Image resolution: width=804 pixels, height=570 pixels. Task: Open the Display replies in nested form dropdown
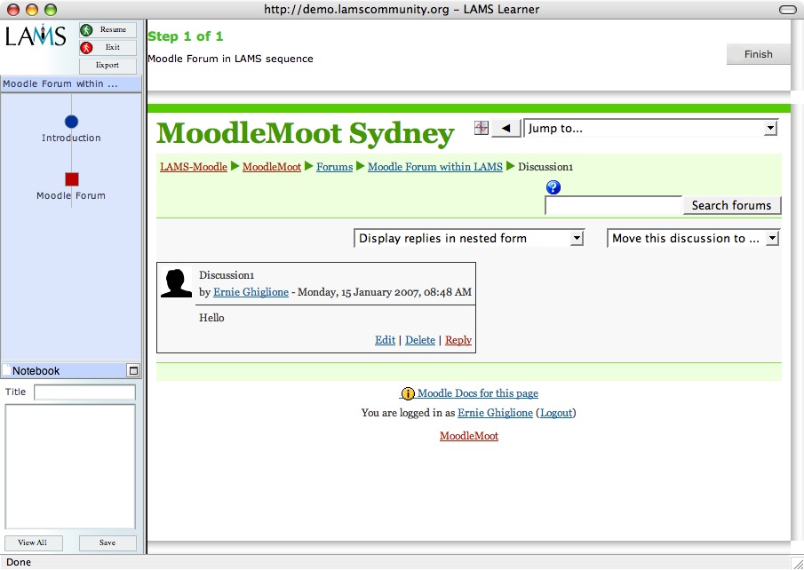click(x=469, y=238)
